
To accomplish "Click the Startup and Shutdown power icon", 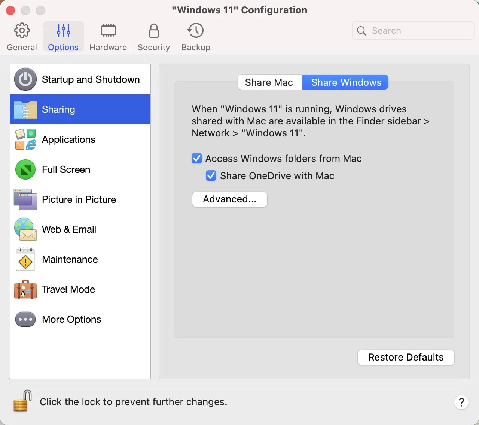I will [x=25, y=79].
